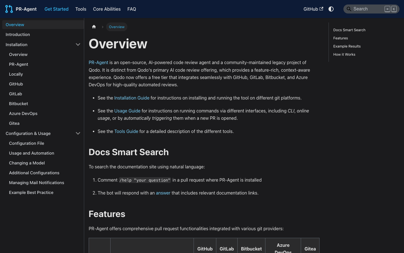The height and width of the screenshot is (253, 404).
Task: Click the PR-Agent site title
Action: pyautogui.click(x=26, y=9)
